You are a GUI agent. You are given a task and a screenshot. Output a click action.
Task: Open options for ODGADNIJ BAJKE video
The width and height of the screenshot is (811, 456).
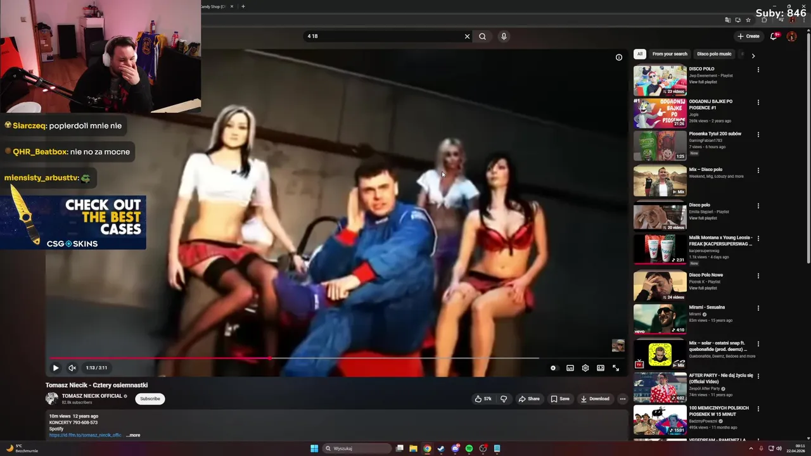pos(758,102)
